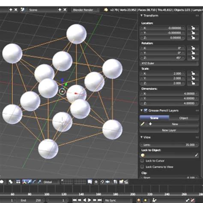Toggle the auto keyframe record button
This screenshot has height=203, width=203.
138,200
